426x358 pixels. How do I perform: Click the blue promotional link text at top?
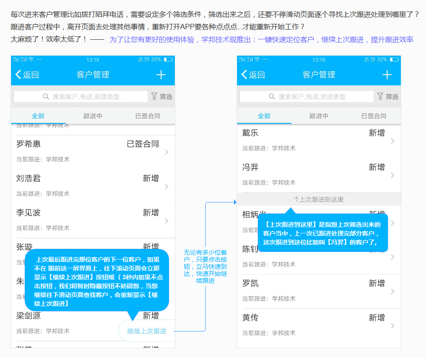click(261, 40)
